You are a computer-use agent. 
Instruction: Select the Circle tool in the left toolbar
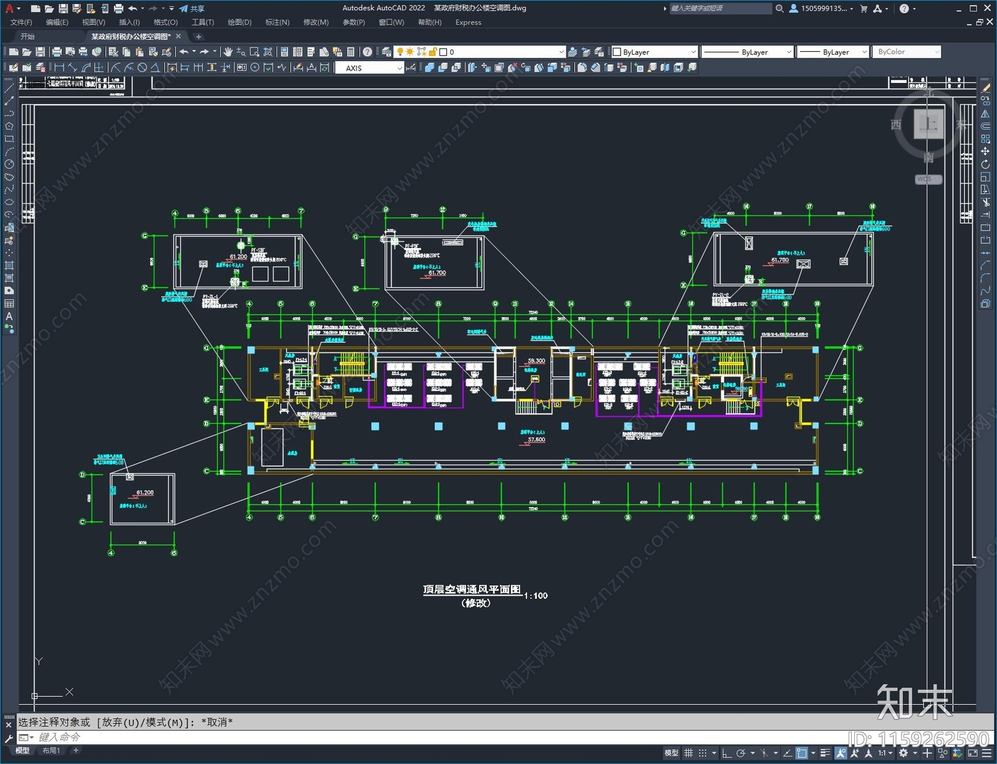[9, 164]
